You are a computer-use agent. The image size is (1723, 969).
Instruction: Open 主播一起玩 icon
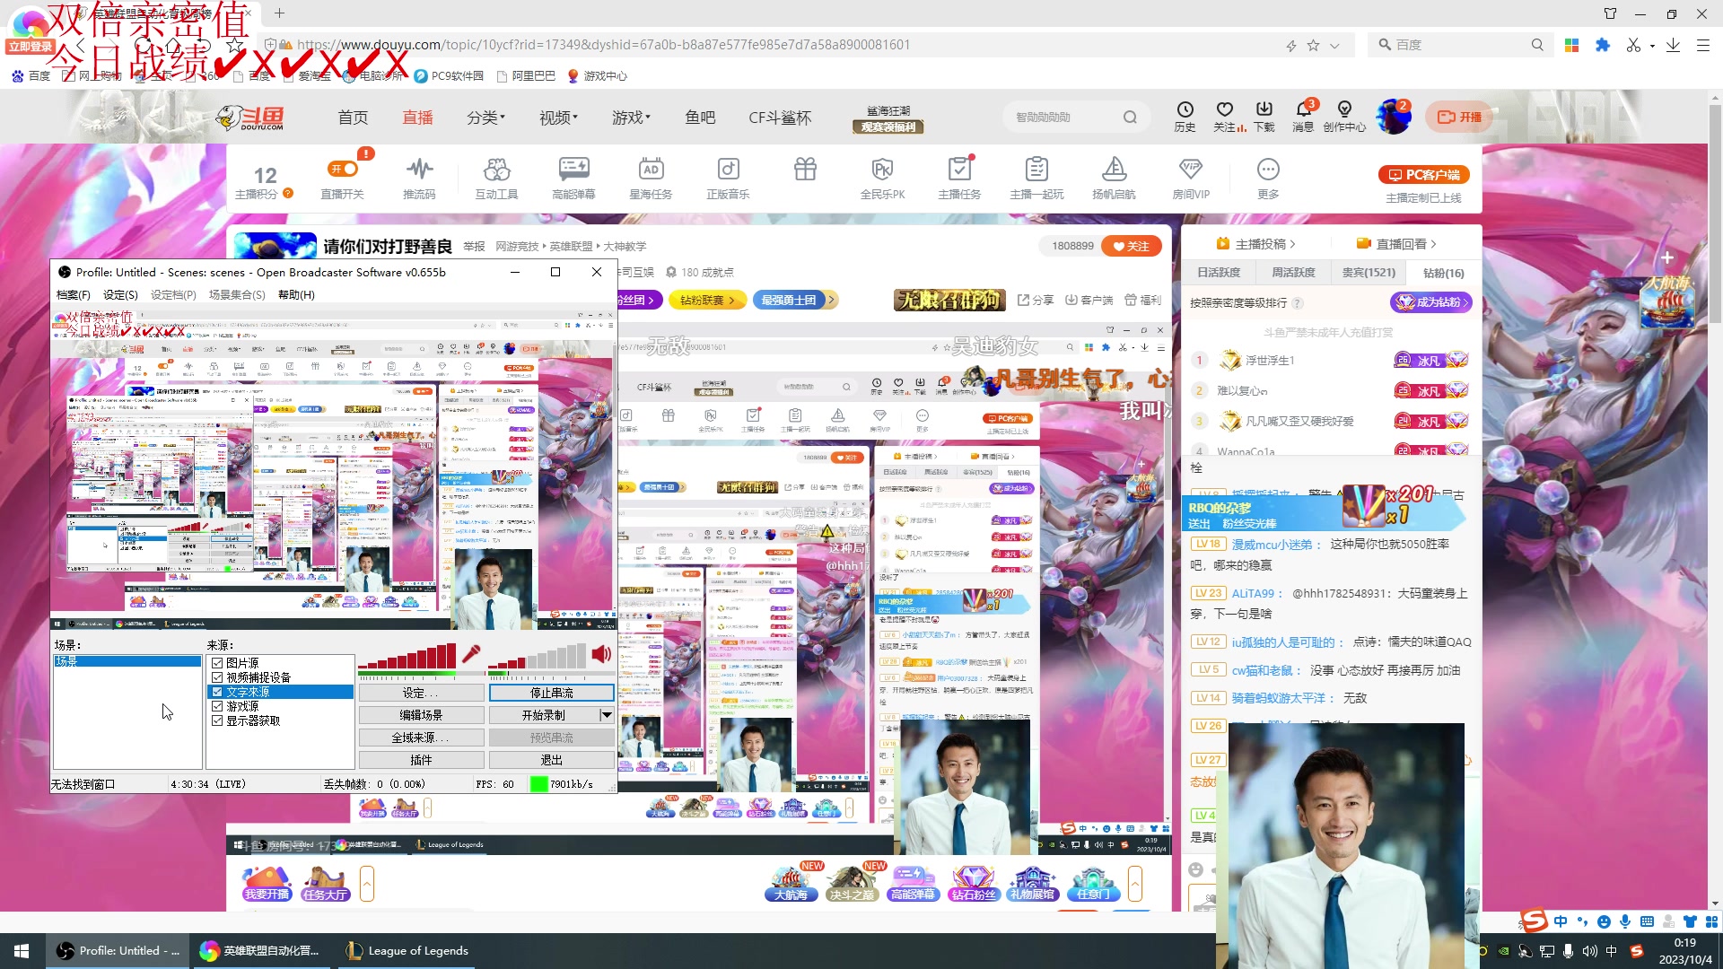[x=1036, y=169]
